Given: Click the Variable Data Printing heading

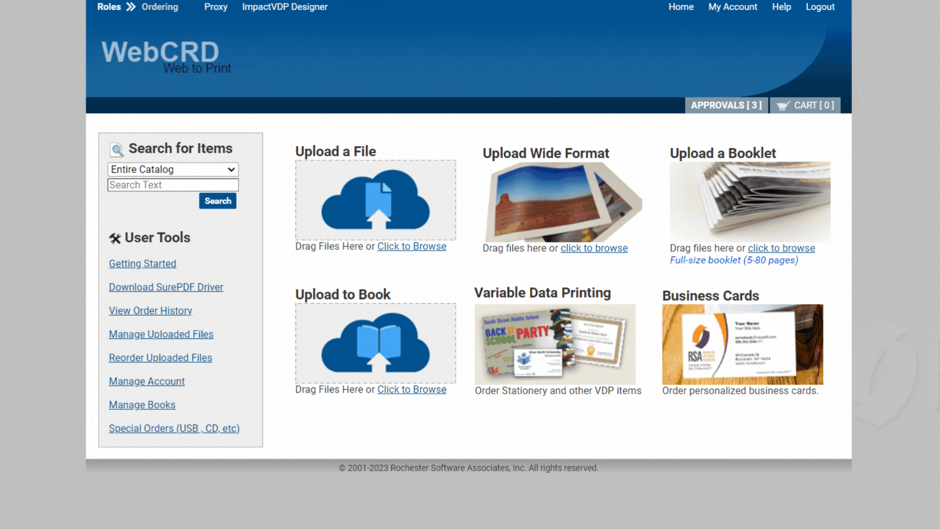Looking at the screenshot, I should 542,292.
